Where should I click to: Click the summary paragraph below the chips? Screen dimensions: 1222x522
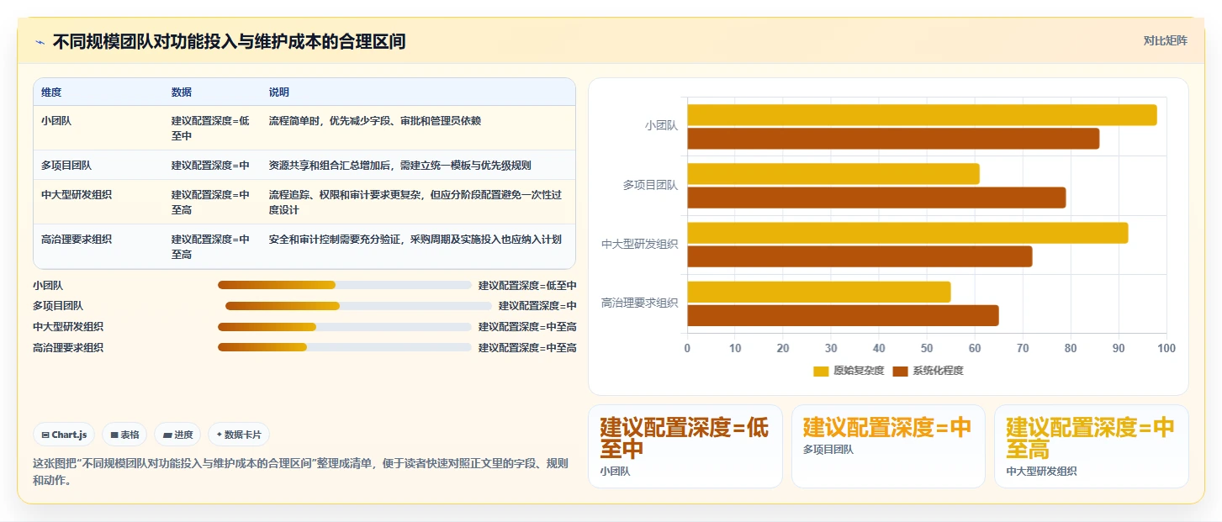(x=300, y=472)
